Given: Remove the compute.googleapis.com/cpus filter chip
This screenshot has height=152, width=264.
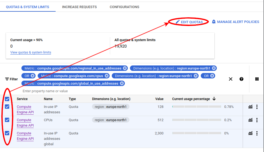Looking at the screenshot, I should tap(107, 76).
